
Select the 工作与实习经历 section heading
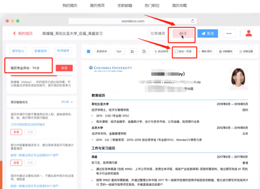[103, 148]
